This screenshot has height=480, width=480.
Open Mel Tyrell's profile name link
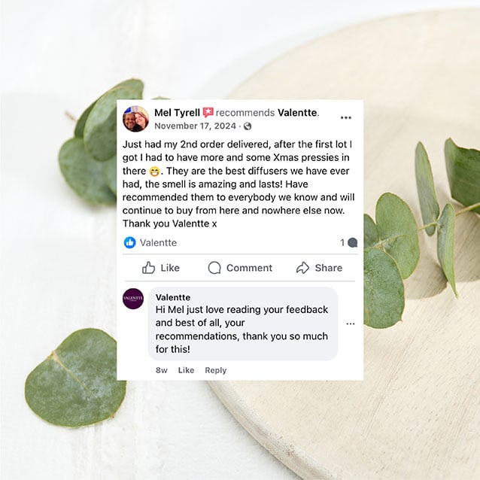(177, 113)
